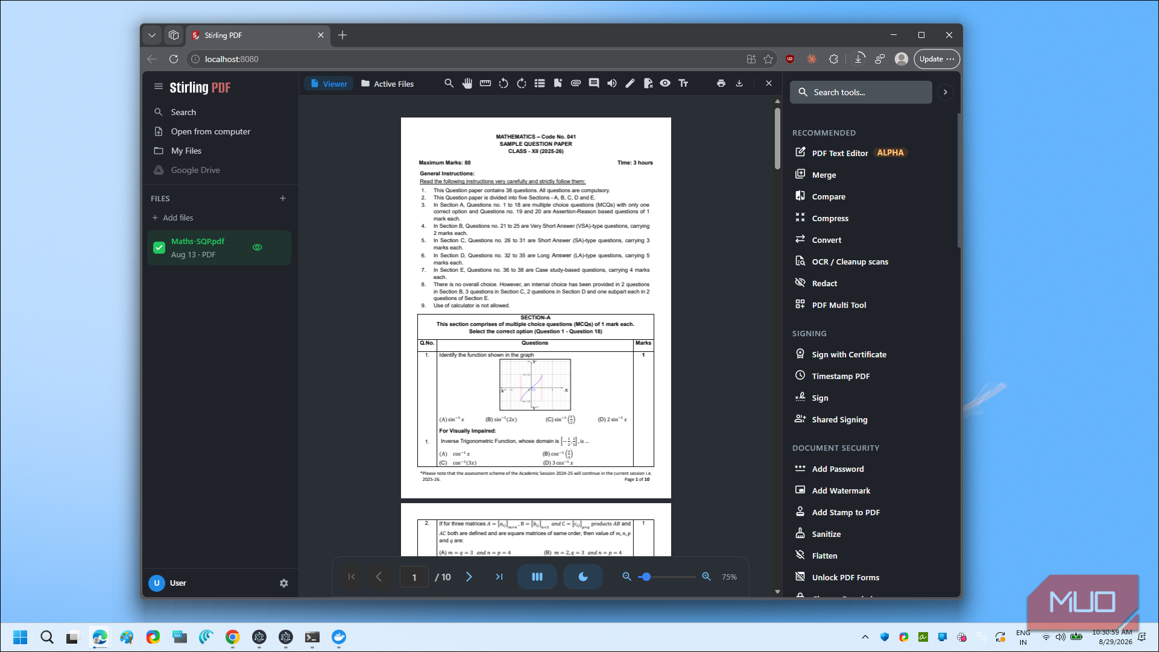
Task: Select the pencil draw tool
Action: pyautogui.click(x=630, y=83)
